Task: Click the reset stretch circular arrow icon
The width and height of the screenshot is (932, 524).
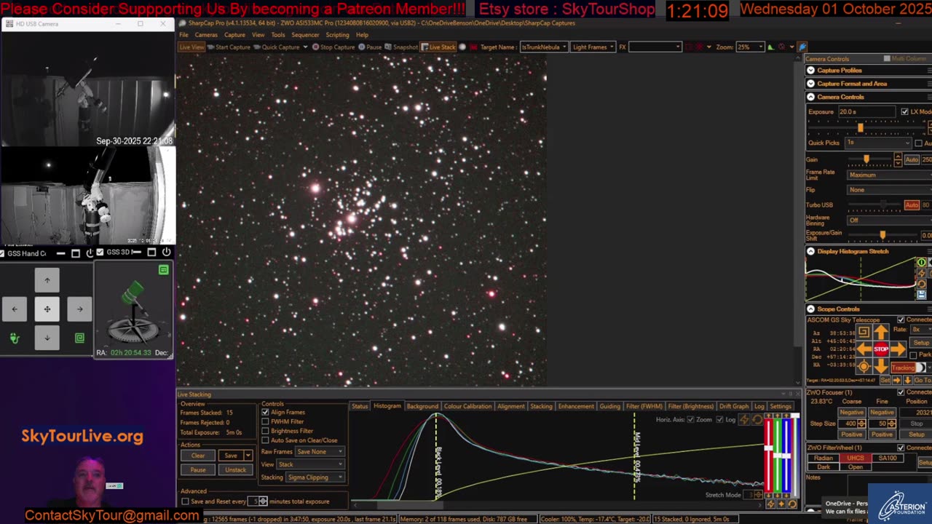Action: tap(921, 284)
